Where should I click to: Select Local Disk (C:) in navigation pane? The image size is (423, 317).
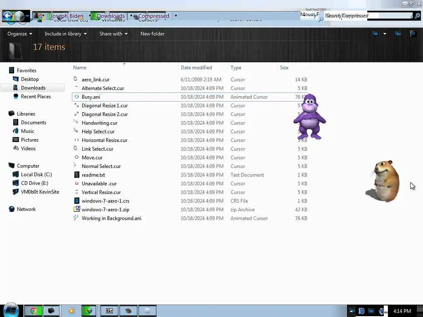36,175
